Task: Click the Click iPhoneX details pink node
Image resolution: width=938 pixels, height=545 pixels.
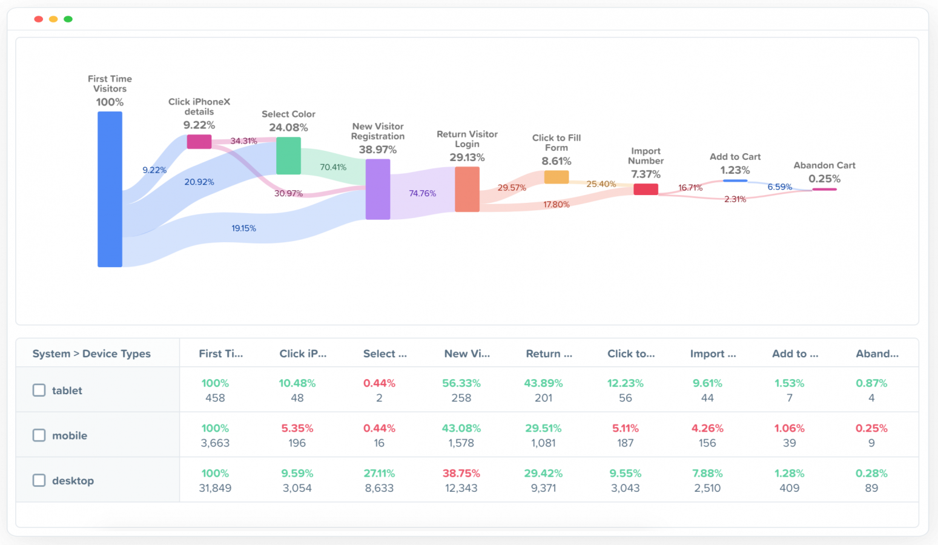Action: point(199,141)
